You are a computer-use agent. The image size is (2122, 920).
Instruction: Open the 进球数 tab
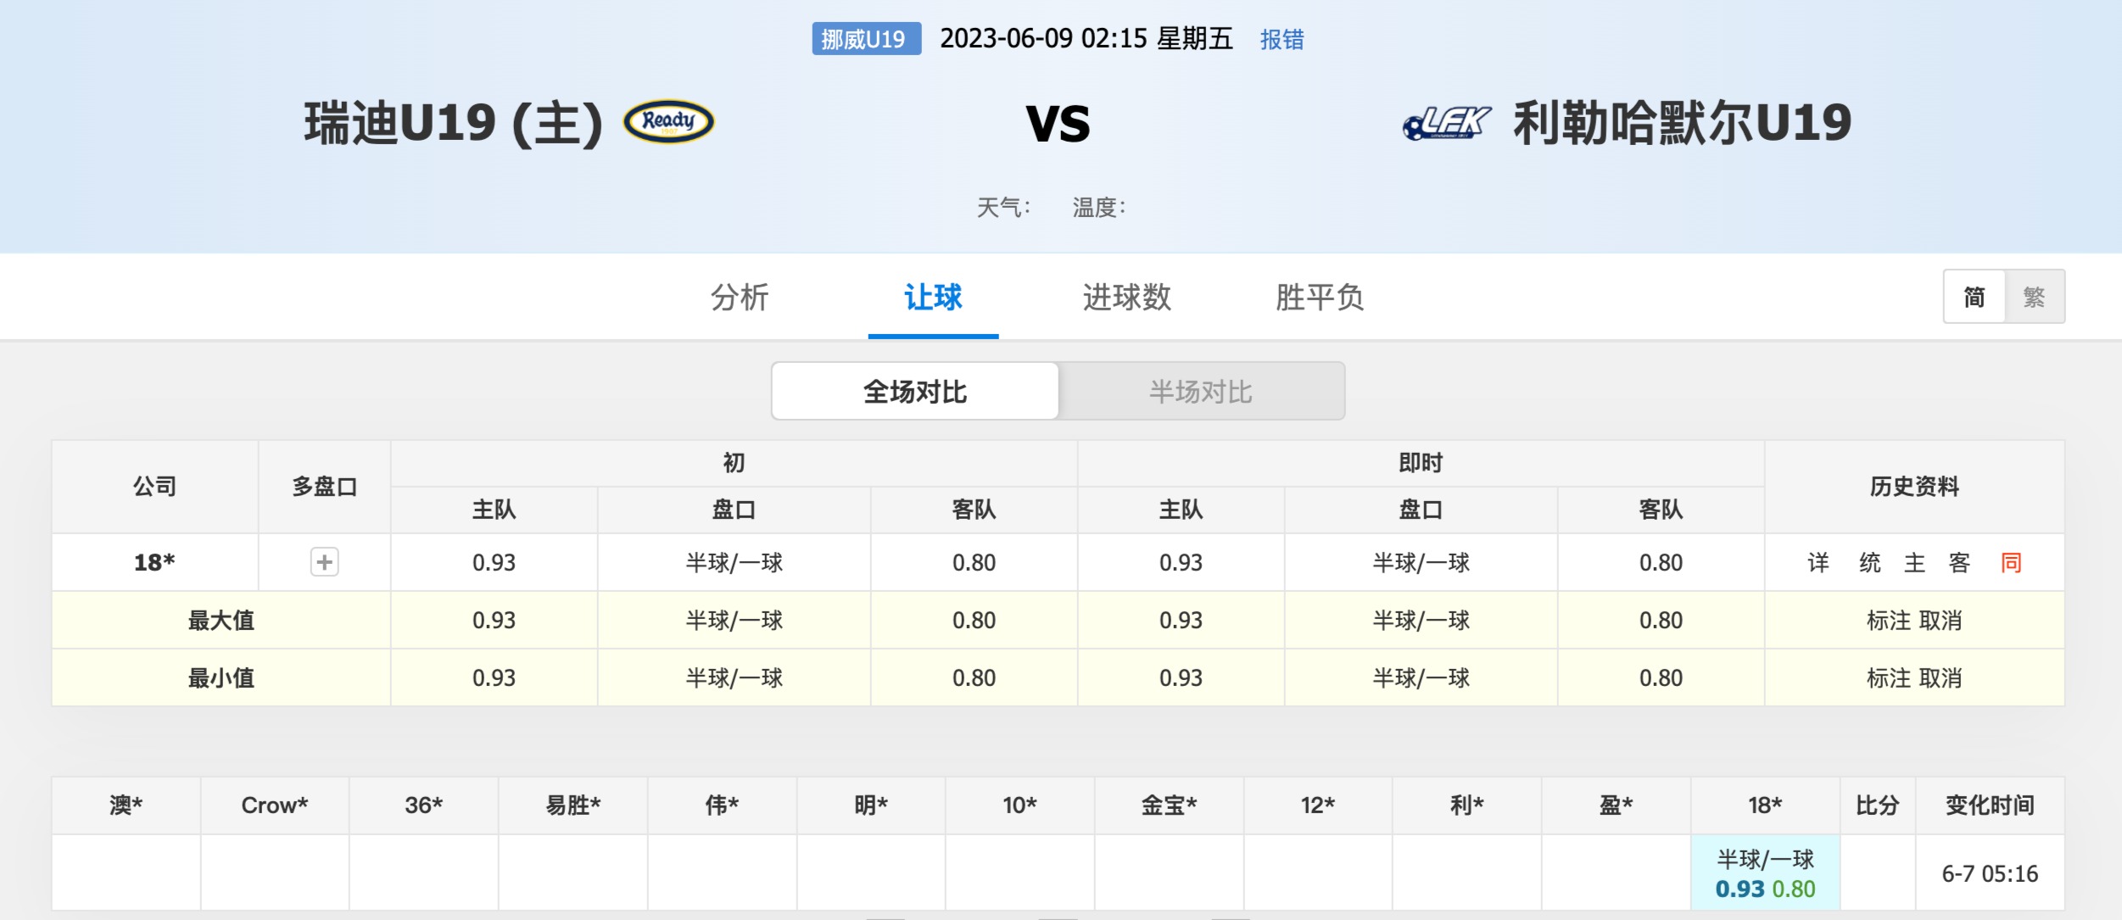tap(1126, 298)
